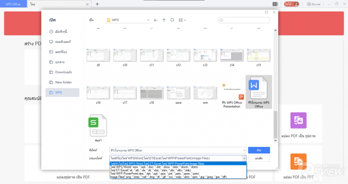Screen dimensions: 348x184
Task: Select Documents in the dialog sidebar
Action: pyautogui.click(x=57, y=62)
